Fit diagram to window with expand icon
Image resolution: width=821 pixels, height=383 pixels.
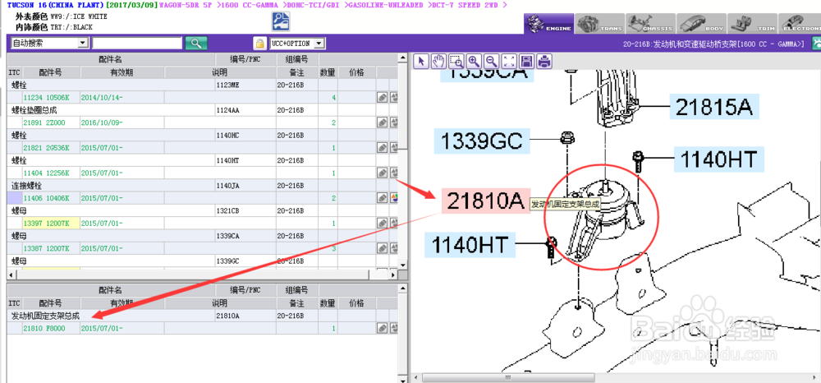510,62
